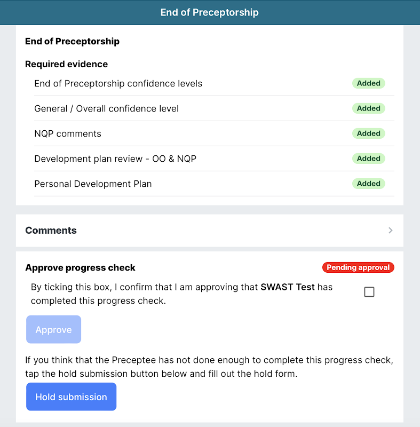Image resolution: width=420 pixels, height=427 pixels.
Task: Click Added badge for End of Preceptorship confidence levels
Action: (x=368, y=83)
